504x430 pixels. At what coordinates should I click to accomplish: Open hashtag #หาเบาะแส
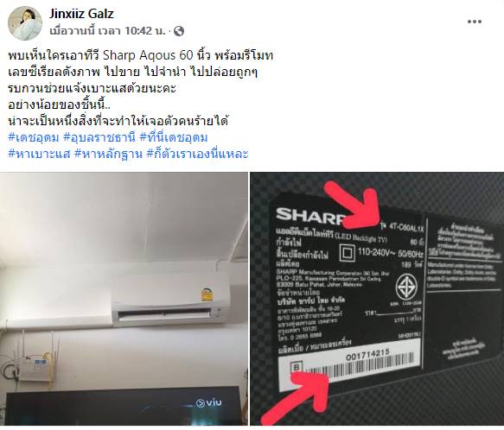click(x=39, y=154)
